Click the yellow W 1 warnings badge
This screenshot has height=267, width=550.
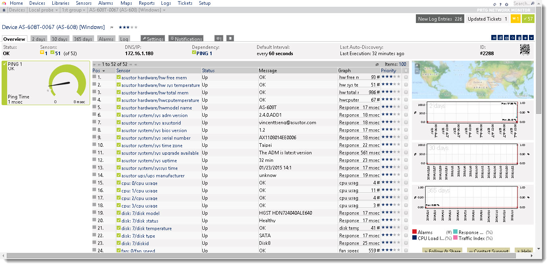coord(515,19)
